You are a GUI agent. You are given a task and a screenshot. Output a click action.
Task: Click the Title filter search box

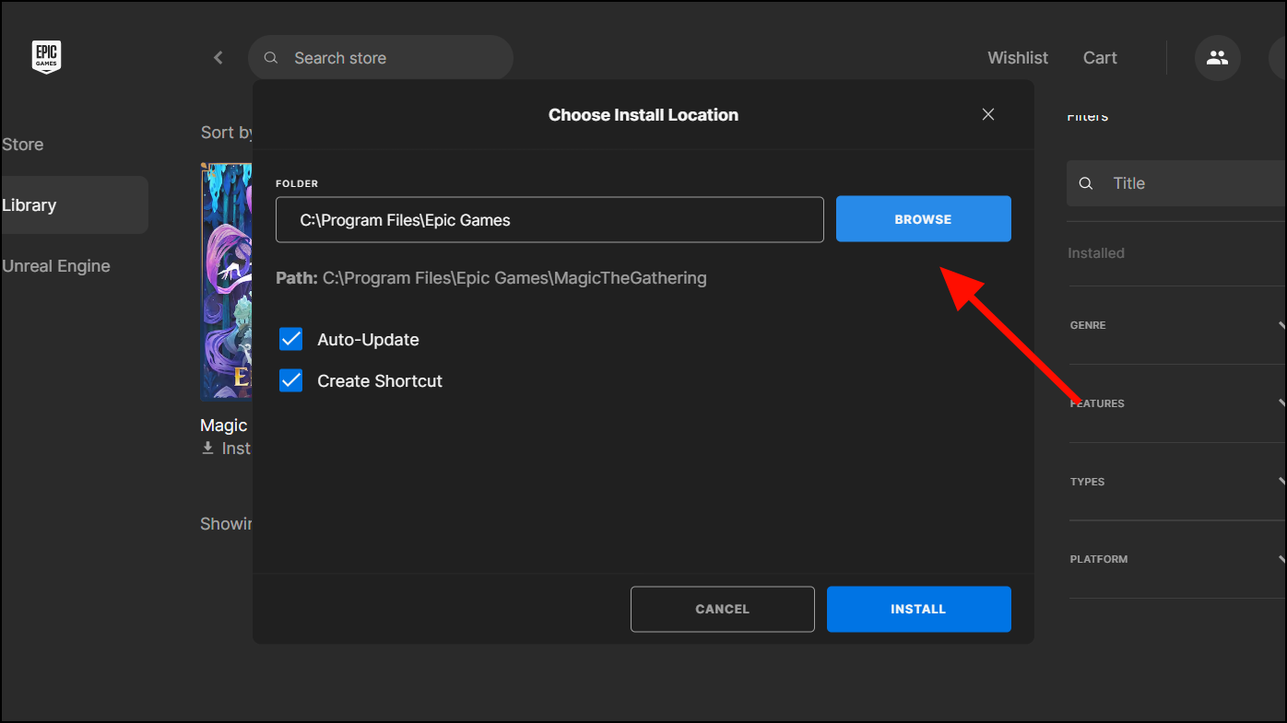click(x=1176, y=183)
